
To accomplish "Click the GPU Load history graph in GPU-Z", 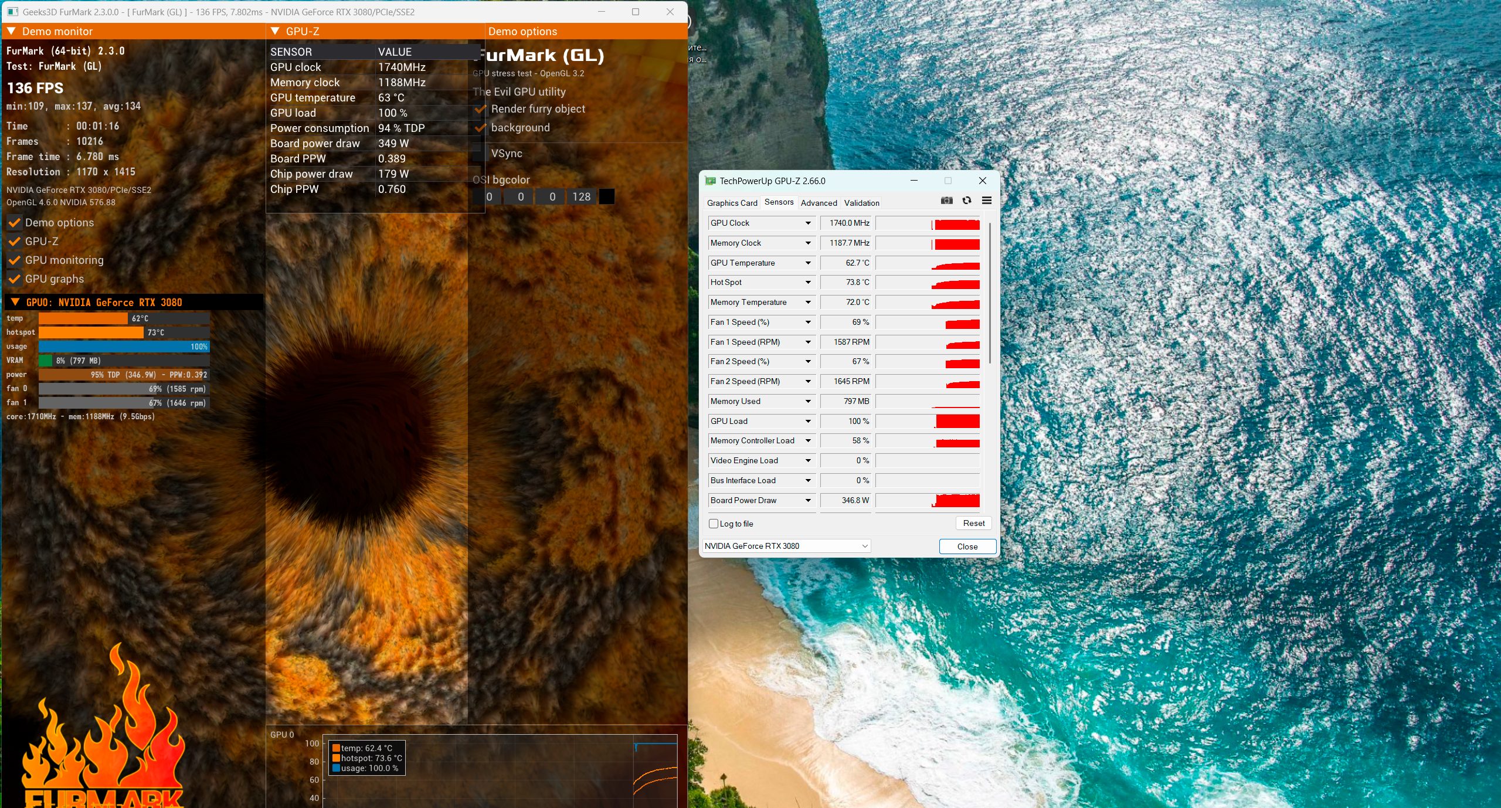I will click(x=928, y=421).
